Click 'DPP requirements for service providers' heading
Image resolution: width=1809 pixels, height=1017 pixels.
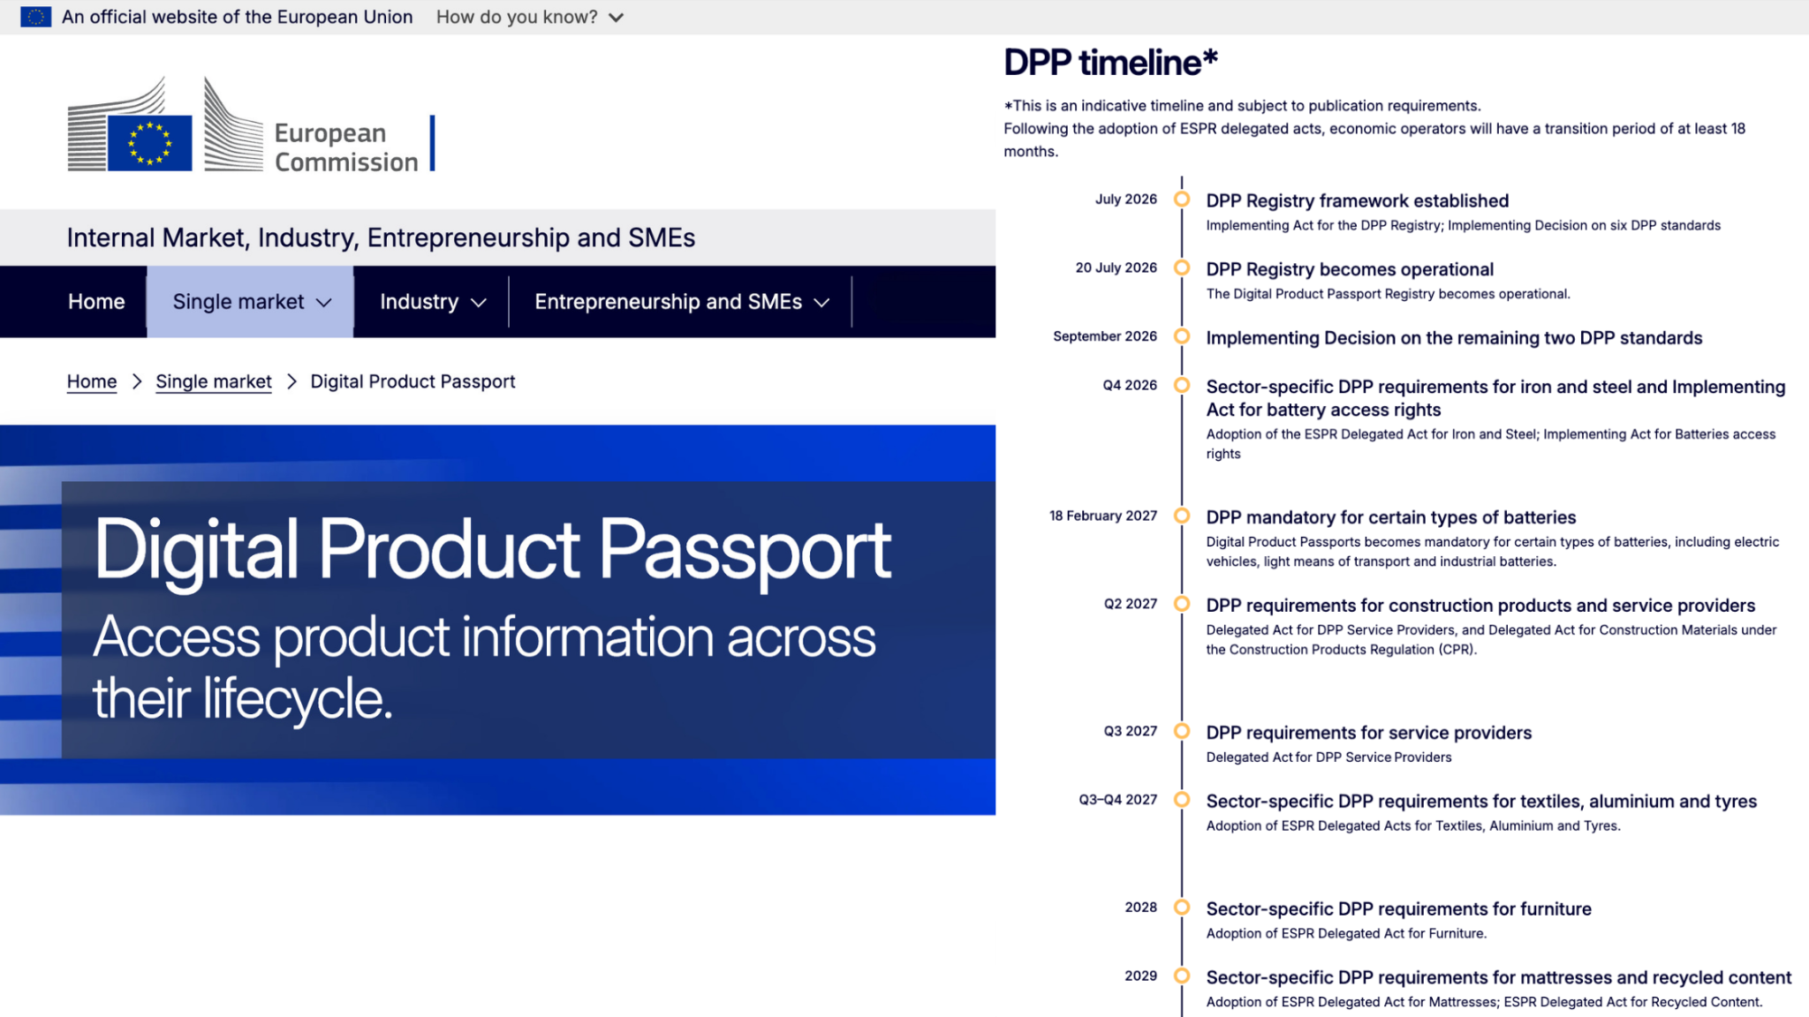pos(1369,733)
